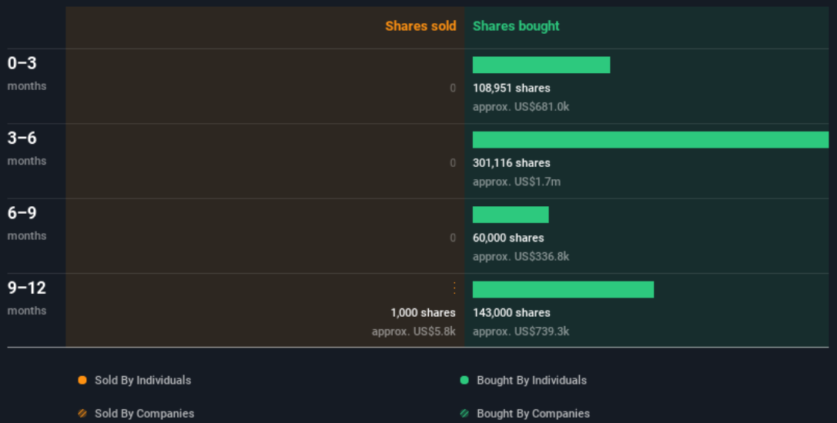Toggle the Sold By Individuals legend label
The image size is (837, 423).
142,380
